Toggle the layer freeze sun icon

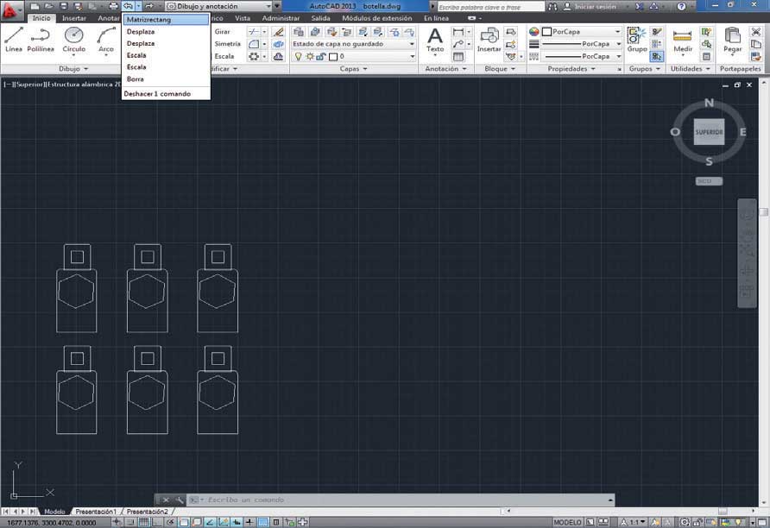click(310, 56)
